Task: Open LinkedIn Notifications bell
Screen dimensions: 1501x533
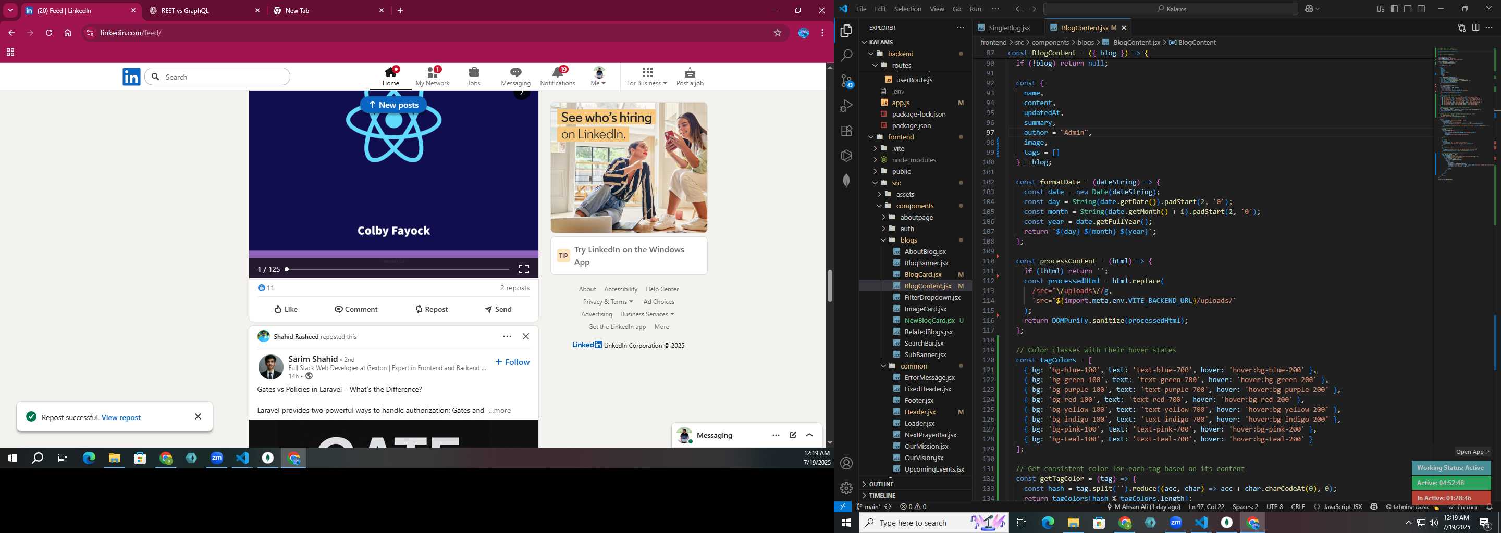Action: tap(558, 76)
